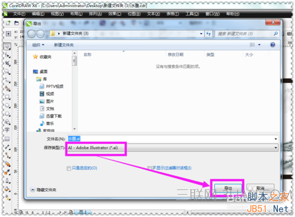Select the Table tool
The width and height of the screenshot is (295, 217).
[x=7, y=139]
